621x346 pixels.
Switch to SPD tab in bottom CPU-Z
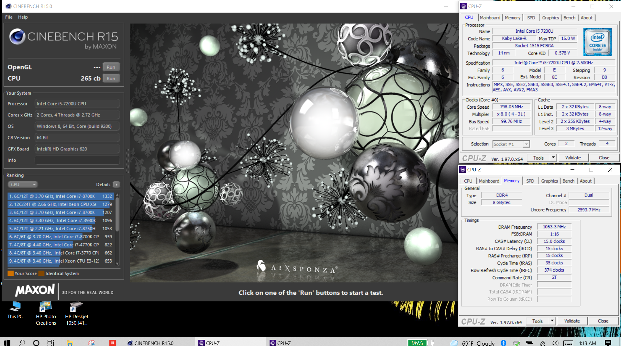point(530,181)
